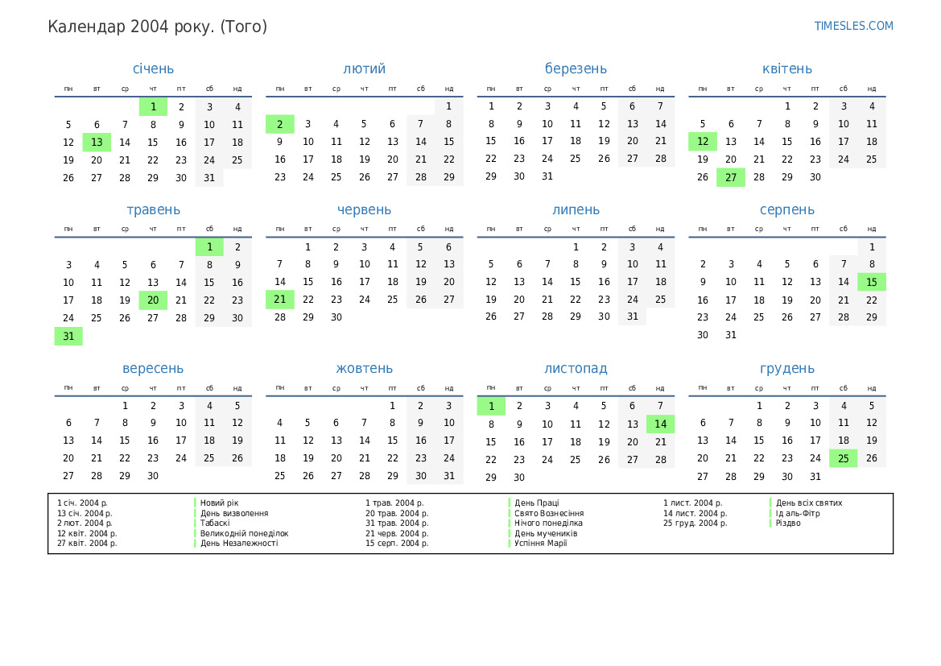Viewport: 941px width, 666px height.
Task: Click legend entry 'Нічого понеділка'
Action: coord(548,523)
